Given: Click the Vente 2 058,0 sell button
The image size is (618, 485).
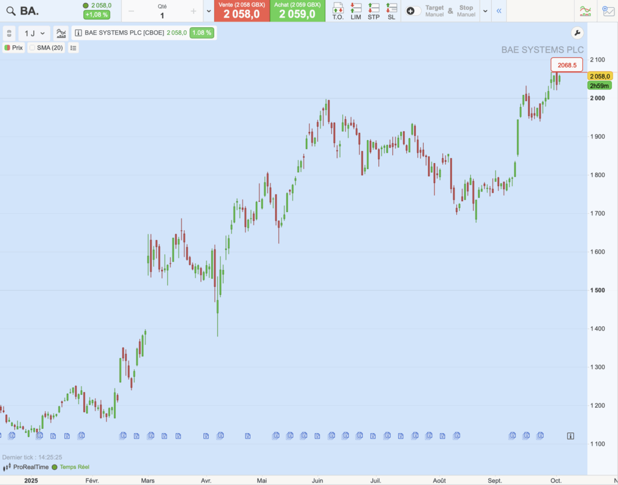Looking at the screenshot, I should [x=241, y=10].
